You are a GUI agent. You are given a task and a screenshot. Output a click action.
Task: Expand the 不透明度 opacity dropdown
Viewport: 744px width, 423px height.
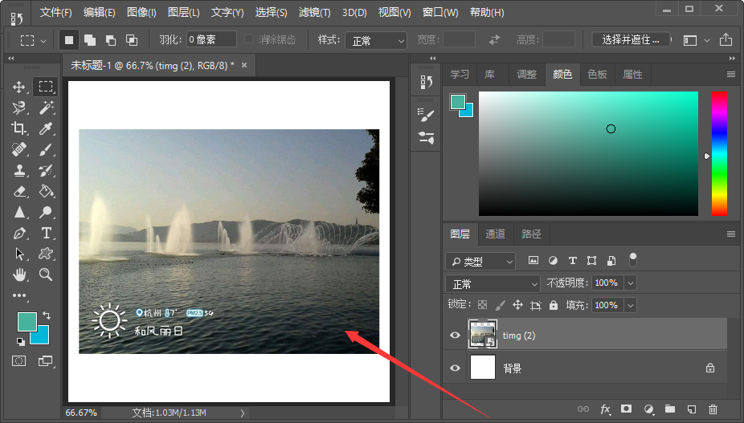click(631, 283)
